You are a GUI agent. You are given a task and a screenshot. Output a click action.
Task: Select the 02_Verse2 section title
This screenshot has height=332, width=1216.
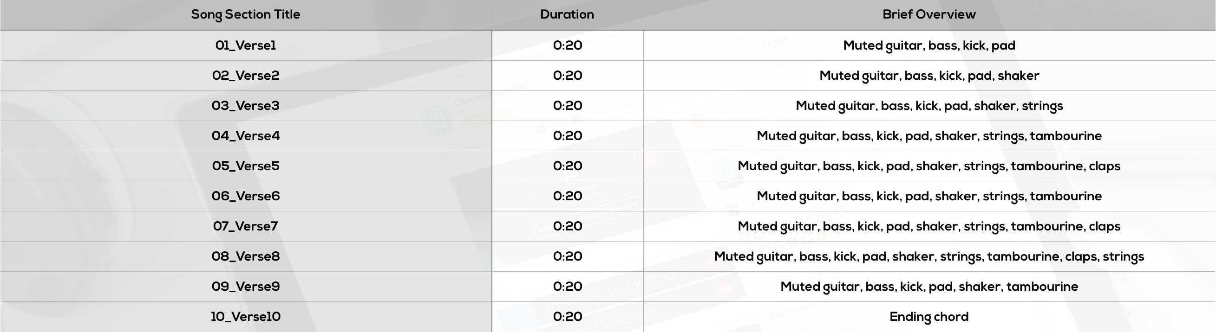coord(245,76)
